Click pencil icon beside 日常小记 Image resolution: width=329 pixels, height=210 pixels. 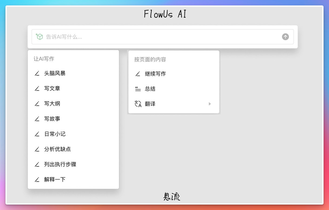click(37, 134)
